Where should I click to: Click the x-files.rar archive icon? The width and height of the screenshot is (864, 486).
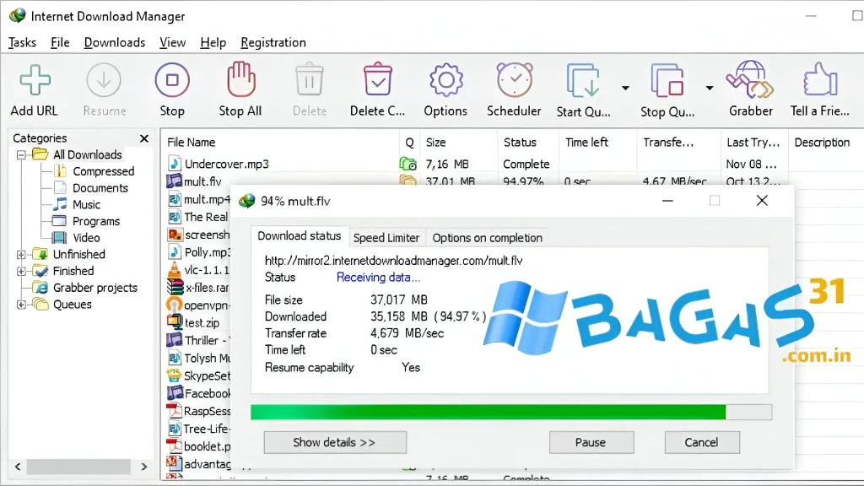175,287
